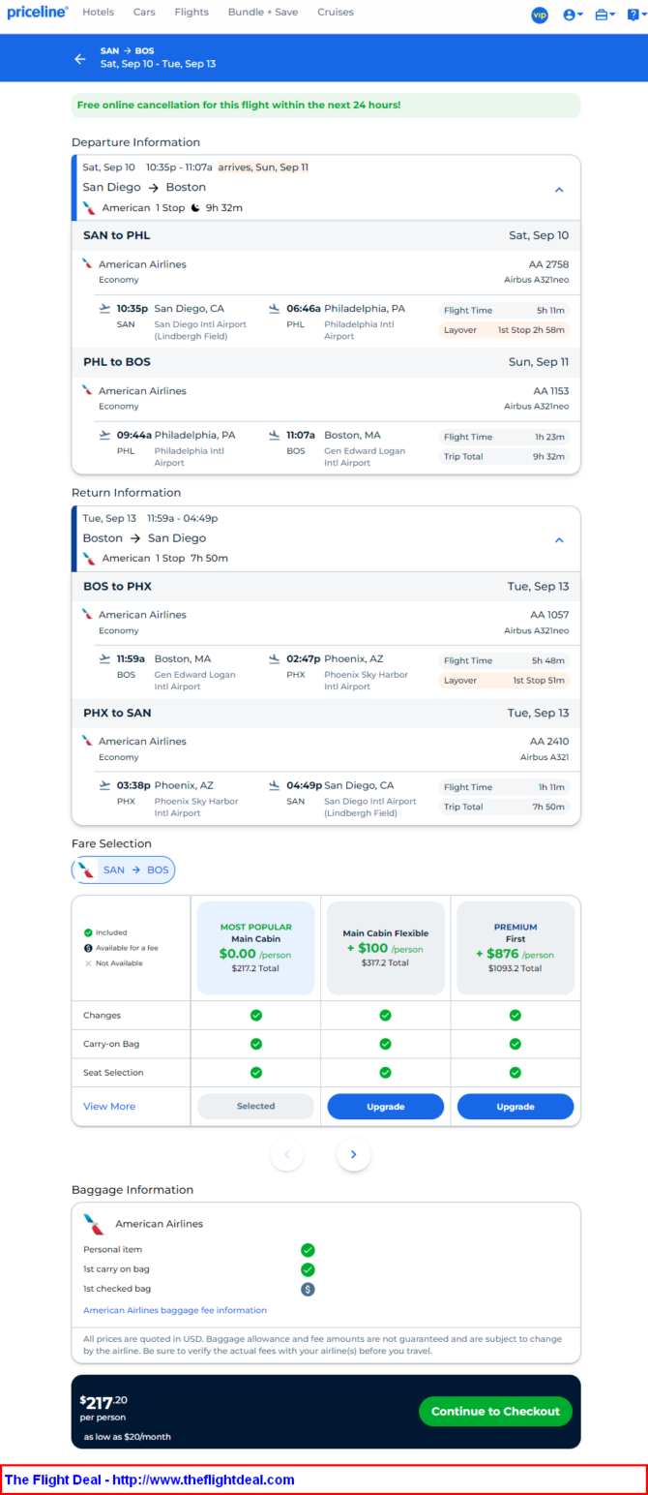Click American Airlines logo for AA 1153
The image size is (648, 1495).
[87, 390]
